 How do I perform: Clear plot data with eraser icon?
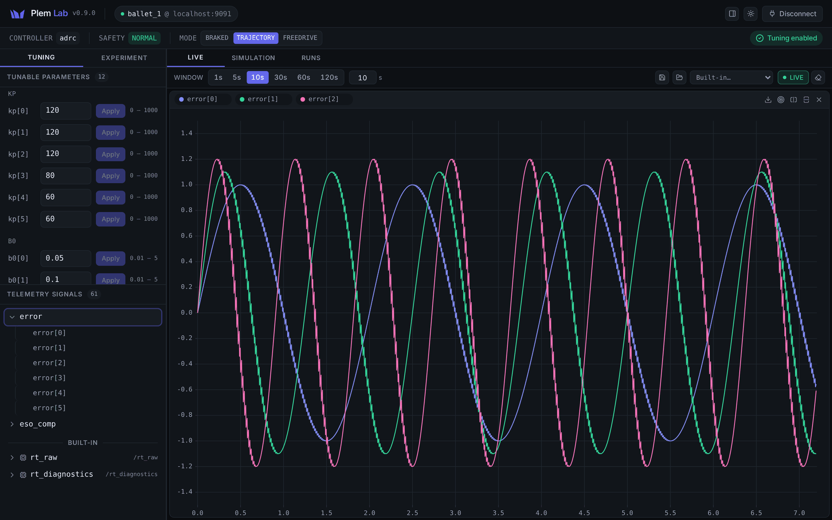pos(818,78)
